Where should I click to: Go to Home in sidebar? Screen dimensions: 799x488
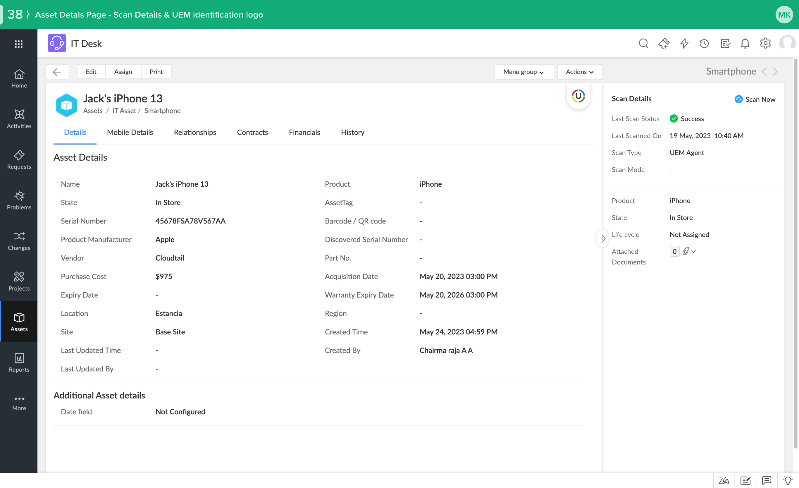point(19,78)
